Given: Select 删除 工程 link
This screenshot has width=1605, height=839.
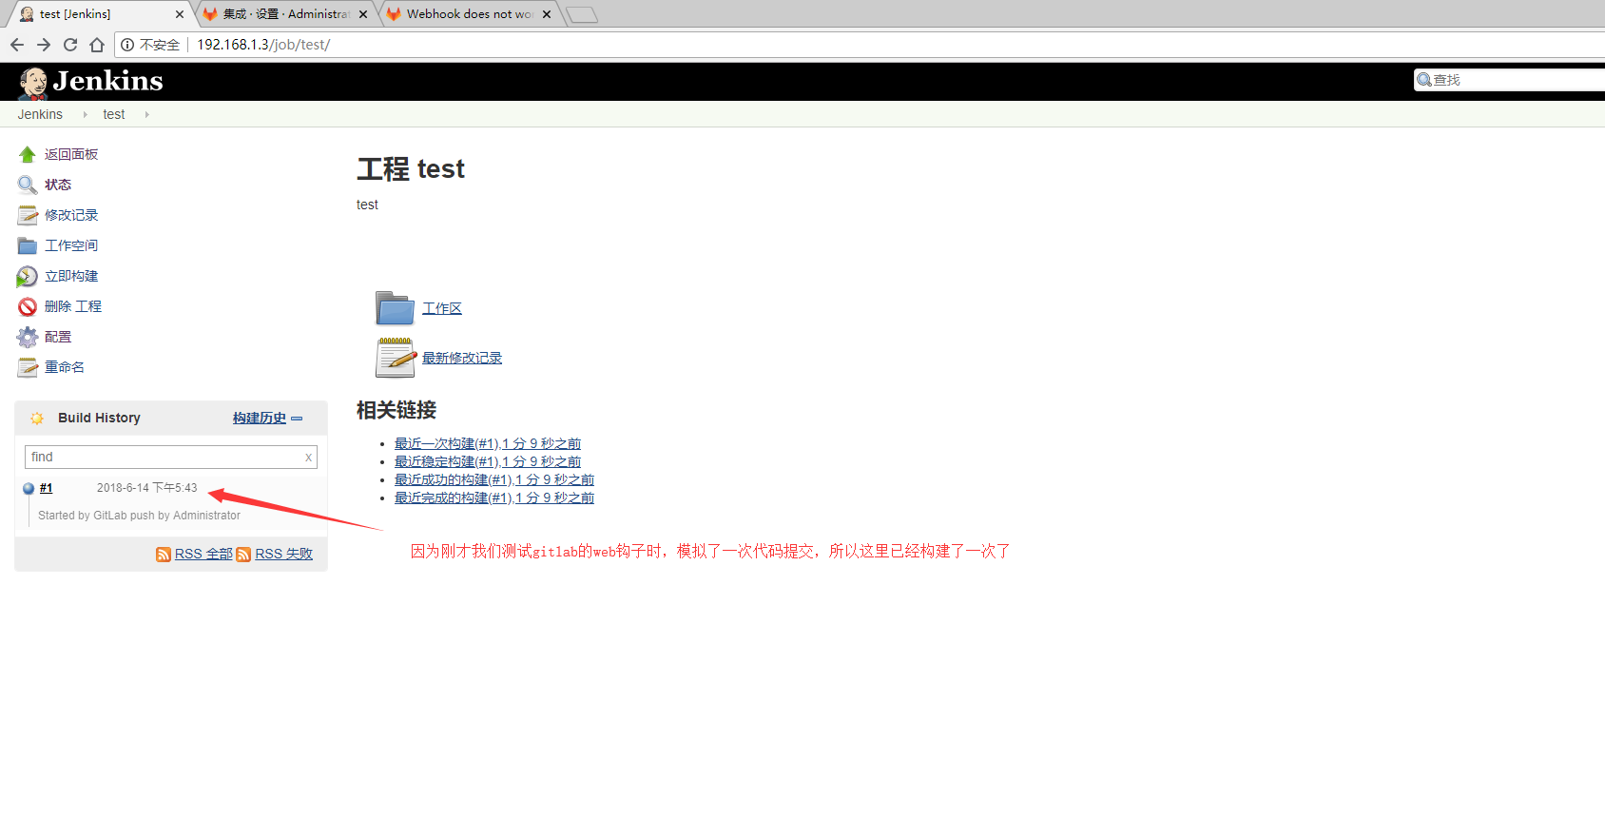Looking at the screenshot, I should [73, 306].
